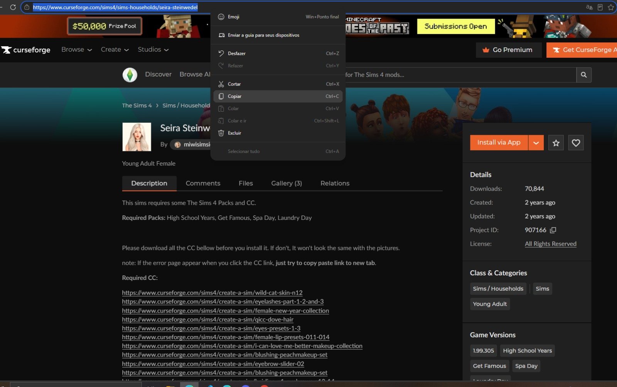This screenshot has width=617, height=387.
Task: Click the Submissions Open banner button
Action: coord(456,27)
